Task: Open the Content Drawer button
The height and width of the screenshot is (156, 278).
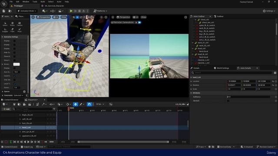Action: (x=10, y=147)
